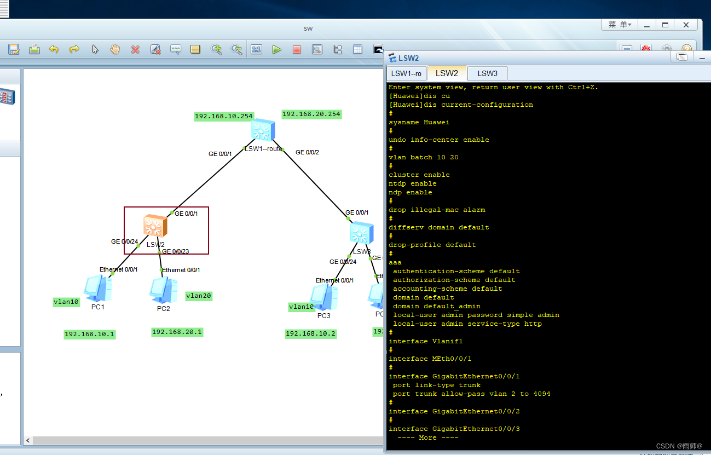Click the red X delete tool
Screen dimensions: 711x455
coord(135,49)
